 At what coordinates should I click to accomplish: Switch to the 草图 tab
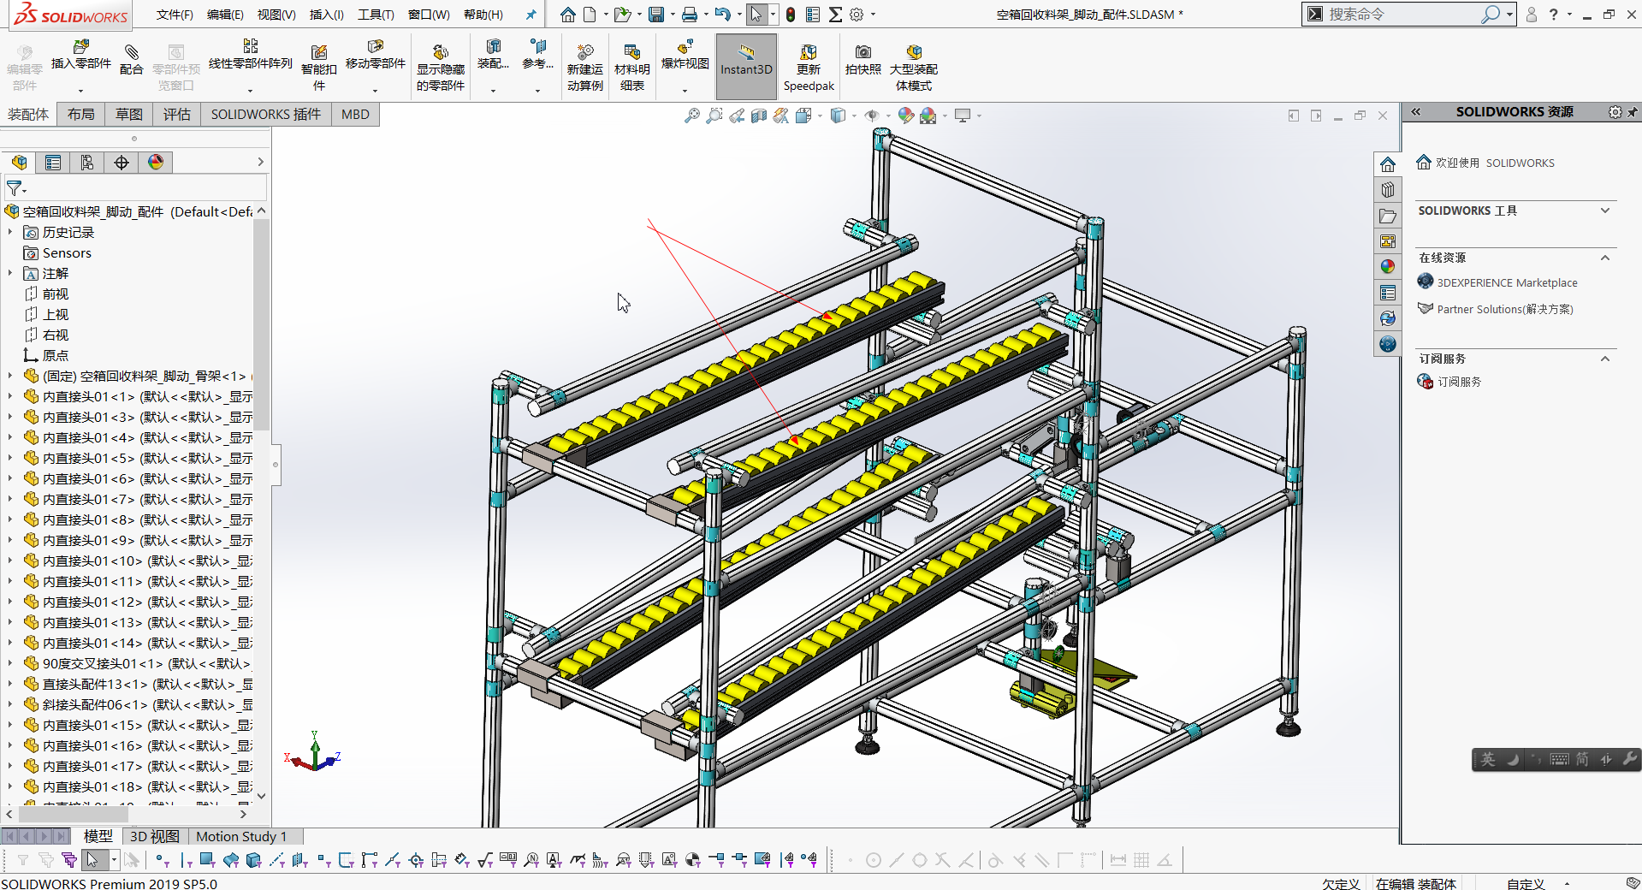129,115
